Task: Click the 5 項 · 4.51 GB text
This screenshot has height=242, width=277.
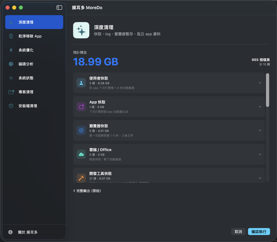Action: [x=99, y=131]
